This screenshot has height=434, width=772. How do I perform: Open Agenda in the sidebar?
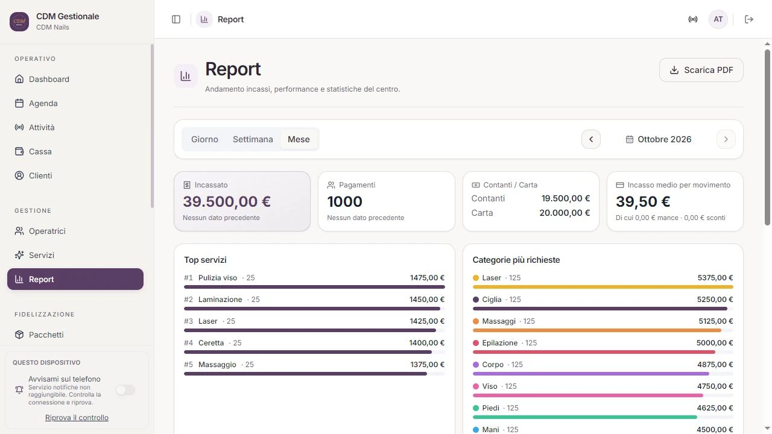75,103
